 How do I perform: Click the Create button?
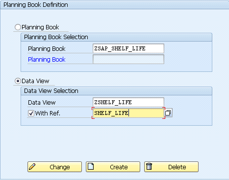(113, 167)
